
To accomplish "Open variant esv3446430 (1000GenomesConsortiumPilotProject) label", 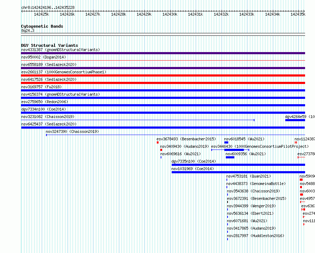I will 260,146.
